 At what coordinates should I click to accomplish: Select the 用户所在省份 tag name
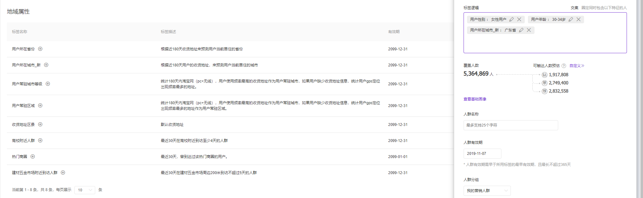23,49
